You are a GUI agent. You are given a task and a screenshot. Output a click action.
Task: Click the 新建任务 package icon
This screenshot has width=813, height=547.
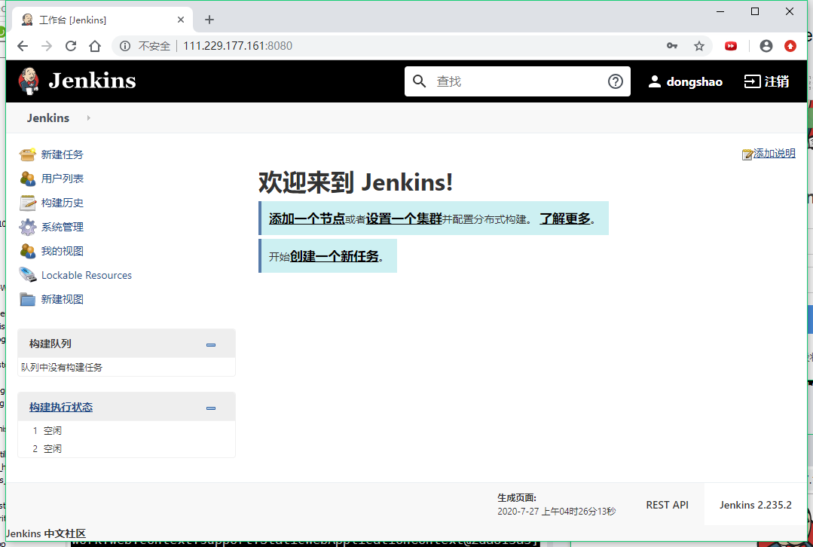(x=27, y=154)
